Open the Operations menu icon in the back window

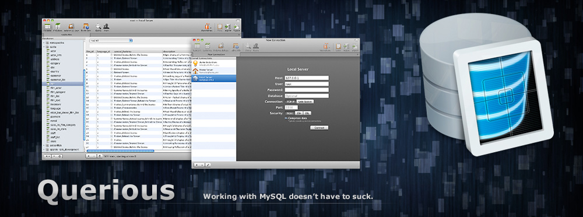208,27
